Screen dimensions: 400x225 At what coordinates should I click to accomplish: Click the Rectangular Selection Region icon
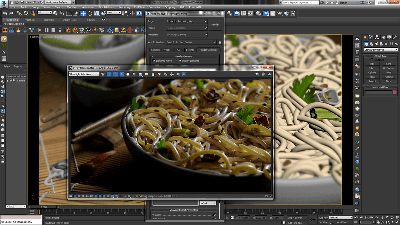point(69,13)
